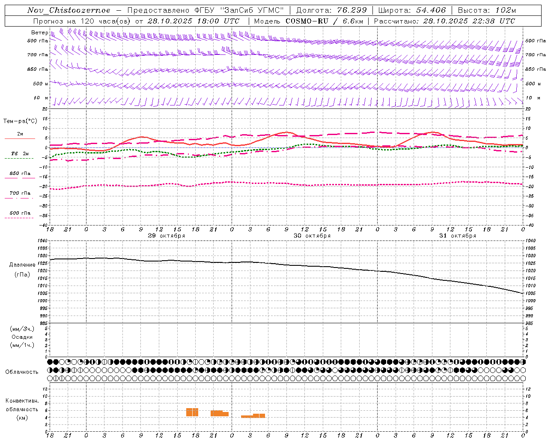Click the "Тем-ра(°C)" temperature panel label
The height and width of the screenshot is (439, 548).
click(20, 121)
